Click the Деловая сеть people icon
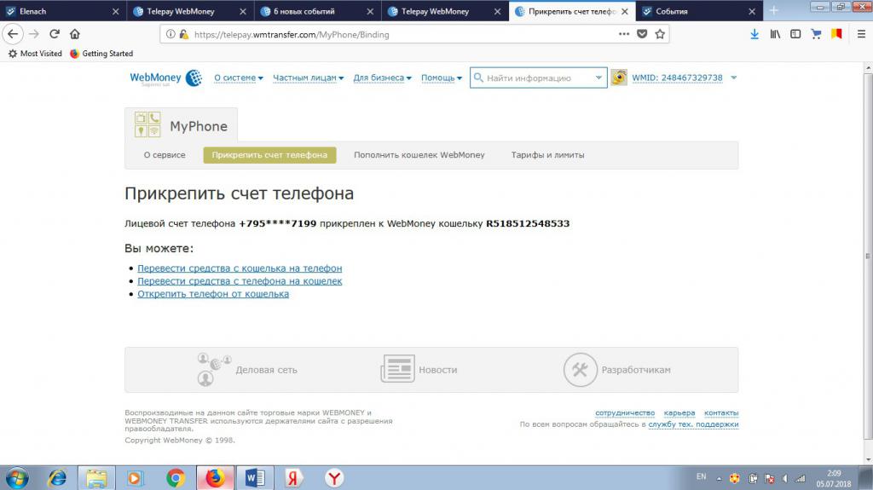 [x=214, y=369]
